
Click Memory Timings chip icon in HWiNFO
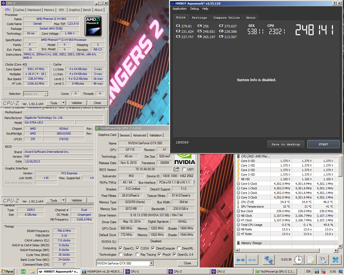238,243
